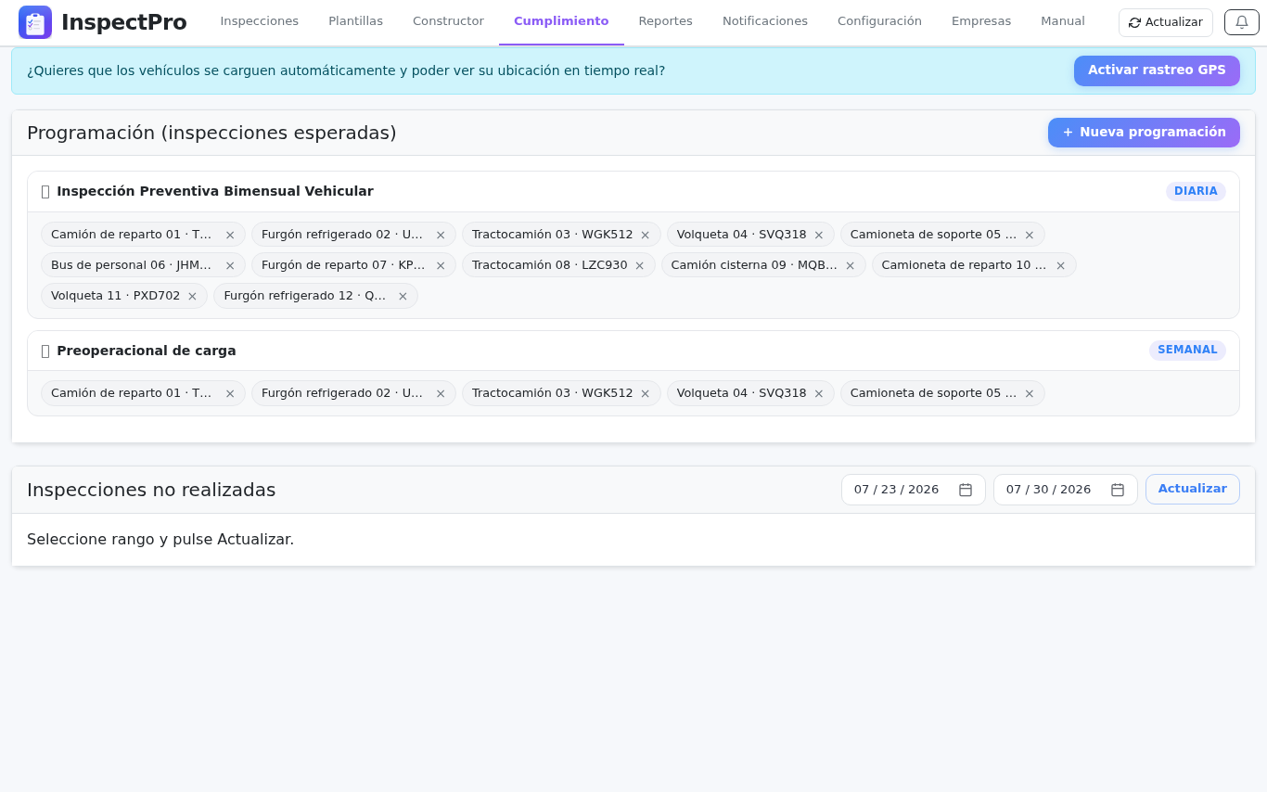This screenshot has width=1267, height=792.
Task: Click the SEMANAL frequency badge
Action: 1187,350
